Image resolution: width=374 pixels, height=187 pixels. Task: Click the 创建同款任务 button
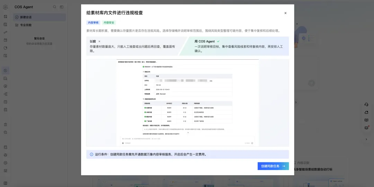pos(273,166)
